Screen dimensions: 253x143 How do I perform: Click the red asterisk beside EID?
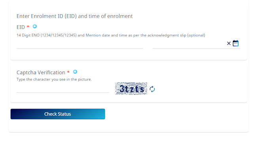click(28, 26)
